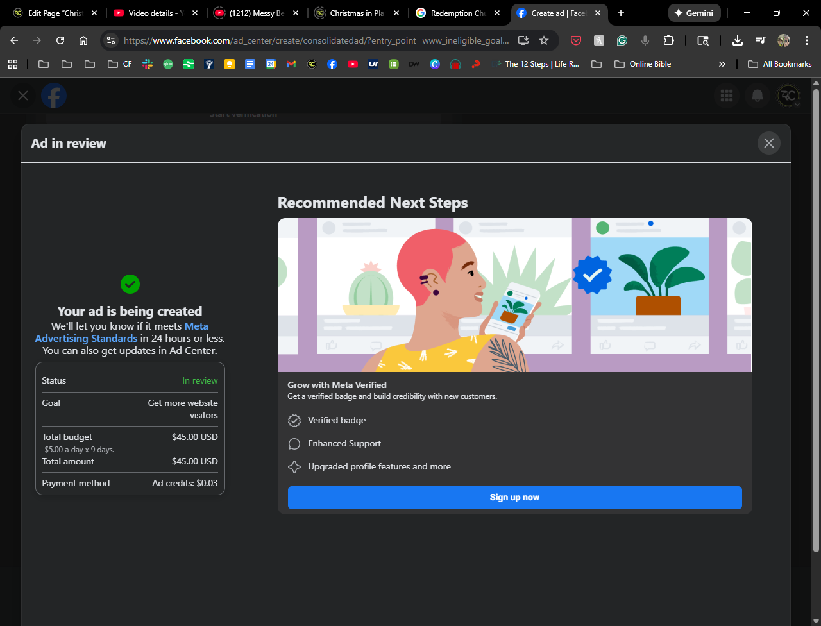This screenshot has height=626, width=821.
Task: Switch to the Christmas in Pla tab
Action: pos(357,13)
